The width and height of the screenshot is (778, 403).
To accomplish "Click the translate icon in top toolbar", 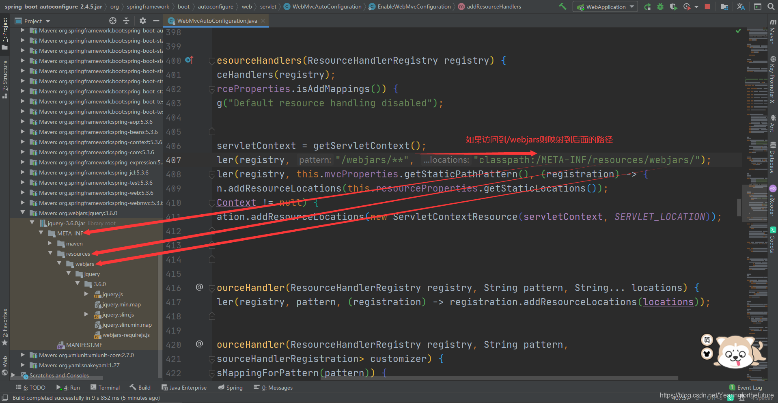I will tap(741, 7).
